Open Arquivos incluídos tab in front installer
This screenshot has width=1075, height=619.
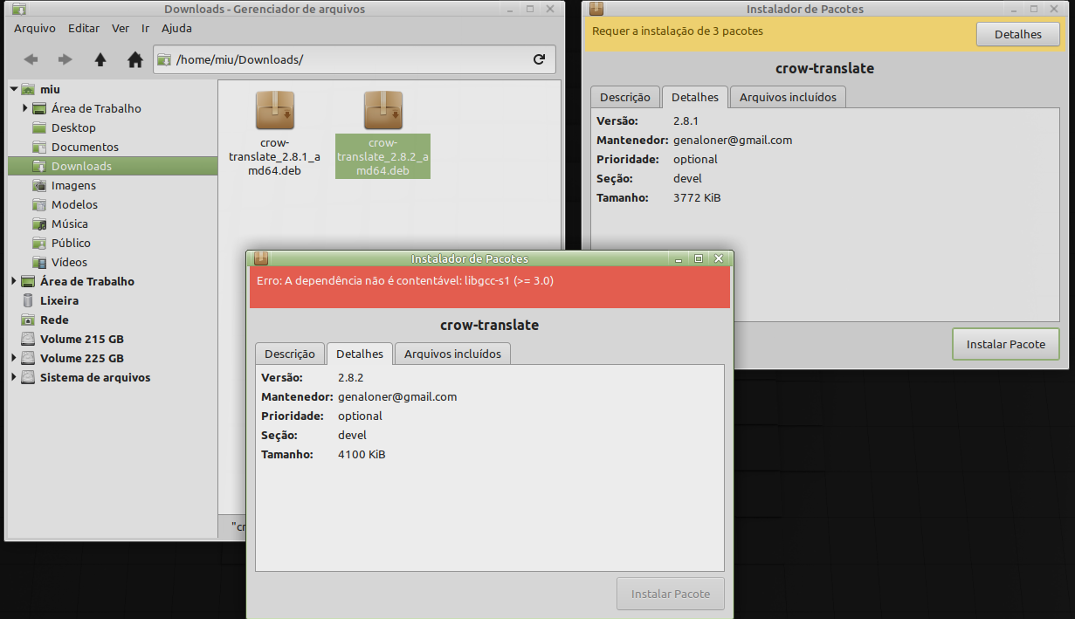coord(452,354)
